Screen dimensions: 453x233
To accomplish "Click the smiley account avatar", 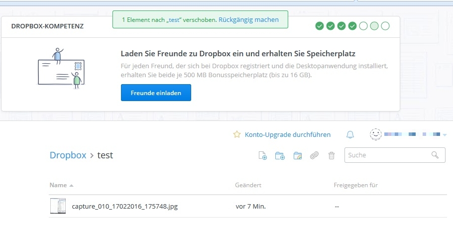I will click(x=376, y=134).
